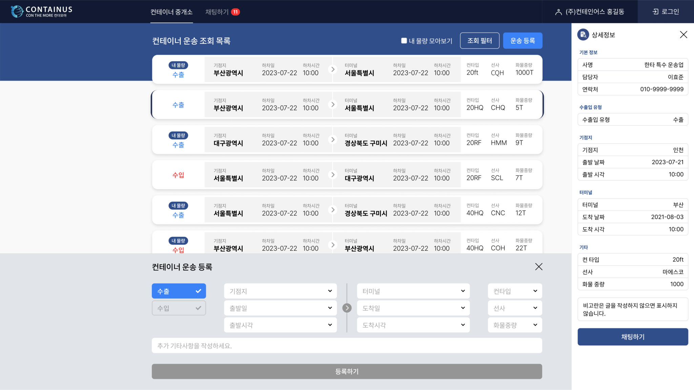This screenshot has height=390, width=694.
Task: Close the 상세정보 detail panel
Action: coord(683,35)
